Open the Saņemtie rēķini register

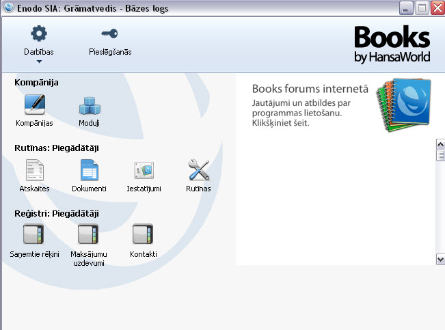point(33,234)
